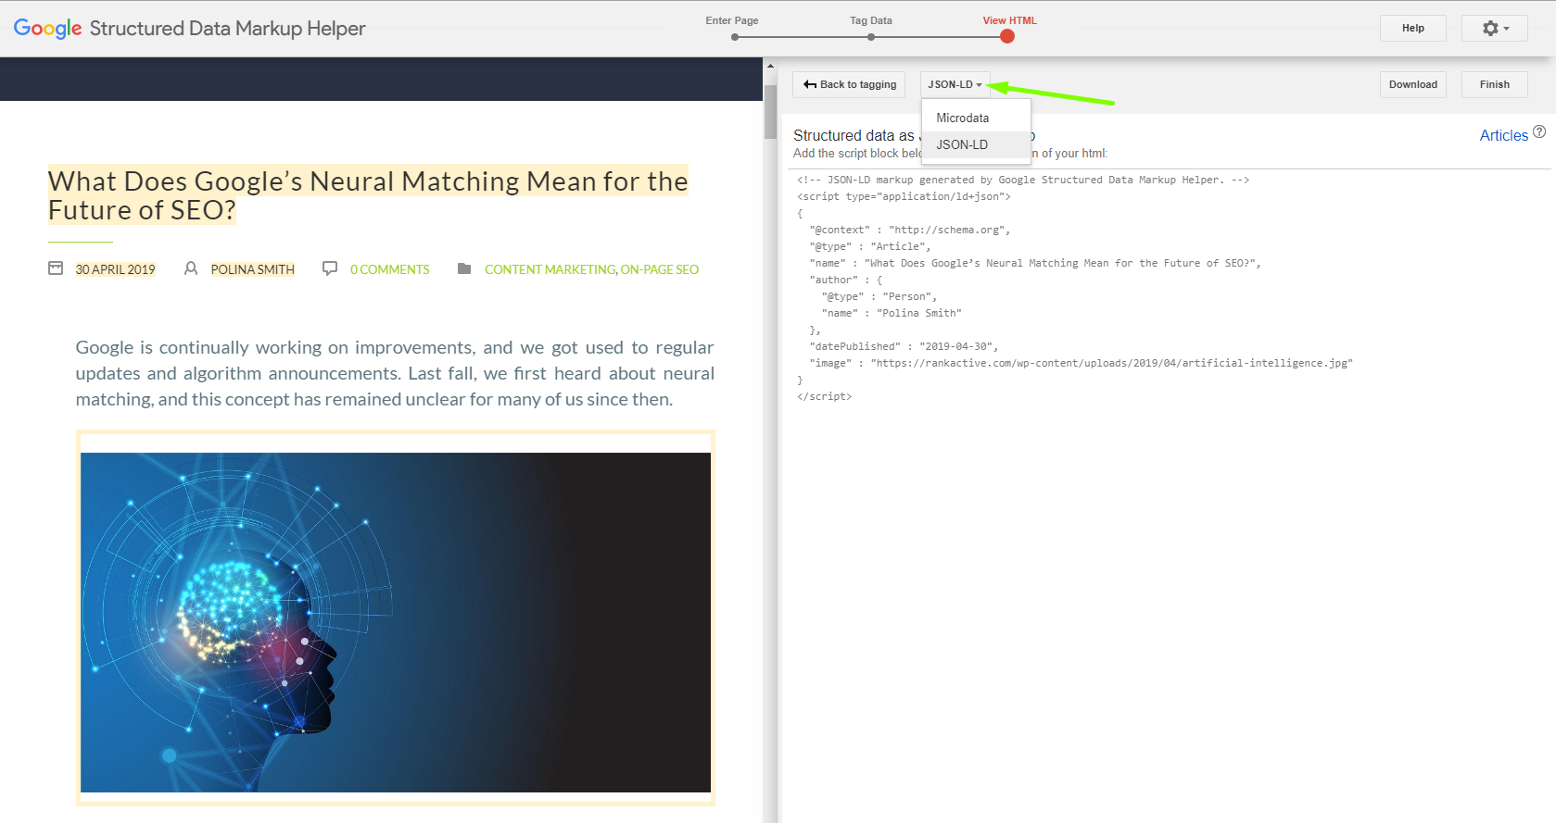Click the author person icon
The height and width of the screenshot is (823, 1556).
tap(191, 268)
